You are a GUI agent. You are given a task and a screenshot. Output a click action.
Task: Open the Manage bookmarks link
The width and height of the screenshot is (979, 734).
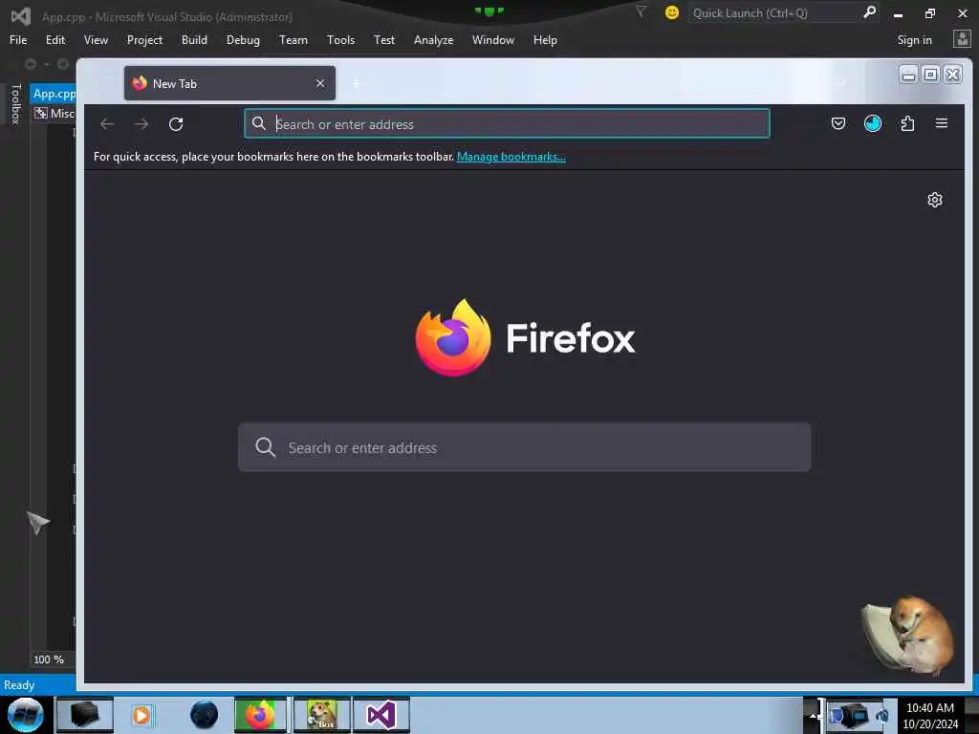511,157
